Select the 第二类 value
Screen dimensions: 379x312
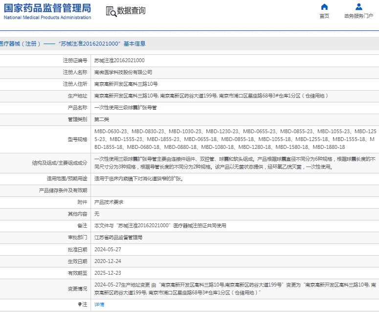coord(102,120)
